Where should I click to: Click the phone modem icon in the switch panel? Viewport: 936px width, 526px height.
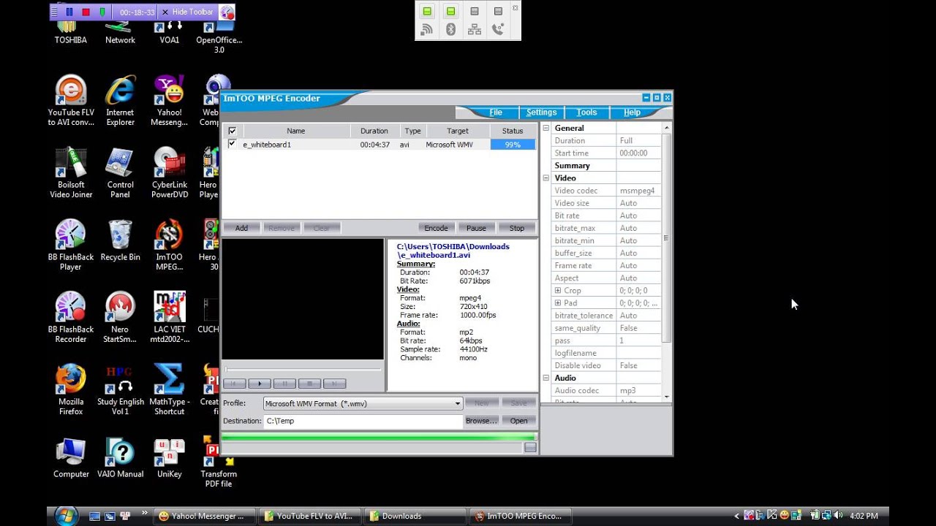point(498,29)
